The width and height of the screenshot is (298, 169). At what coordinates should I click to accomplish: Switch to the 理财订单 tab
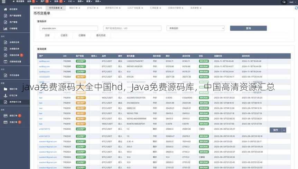pyautogui.click(x=73, y=8)
